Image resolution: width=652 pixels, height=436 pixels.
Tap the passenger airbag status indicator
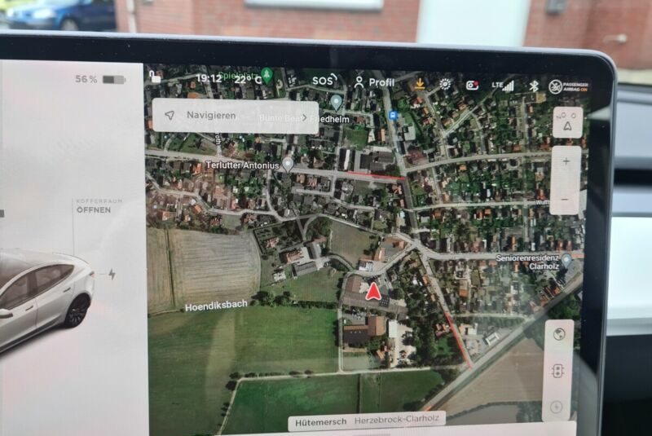click(568, 86)
